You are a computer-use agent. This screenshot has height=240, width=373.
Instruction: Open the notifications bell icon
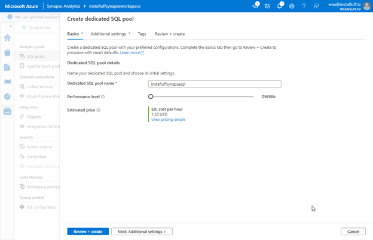click(x=280, y=6)
